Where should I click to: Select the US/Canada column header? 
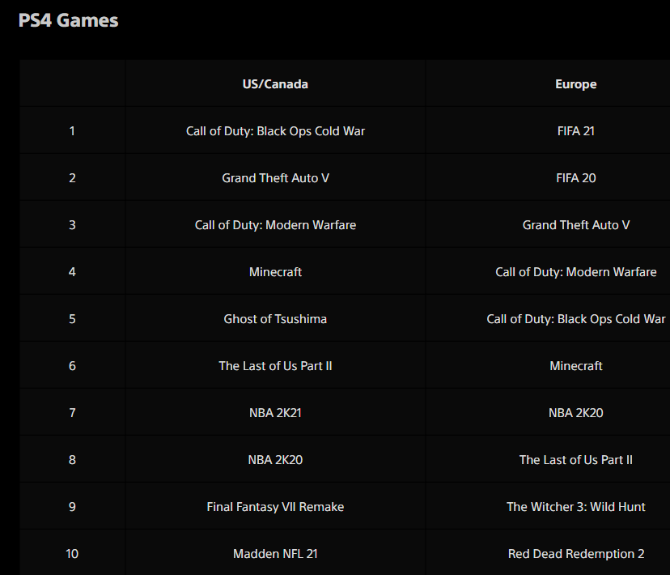pos(275,83)
